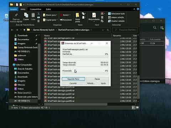Collapse the ribbon with the chevron
Screen dimensions: 171x128
(134, 9)
